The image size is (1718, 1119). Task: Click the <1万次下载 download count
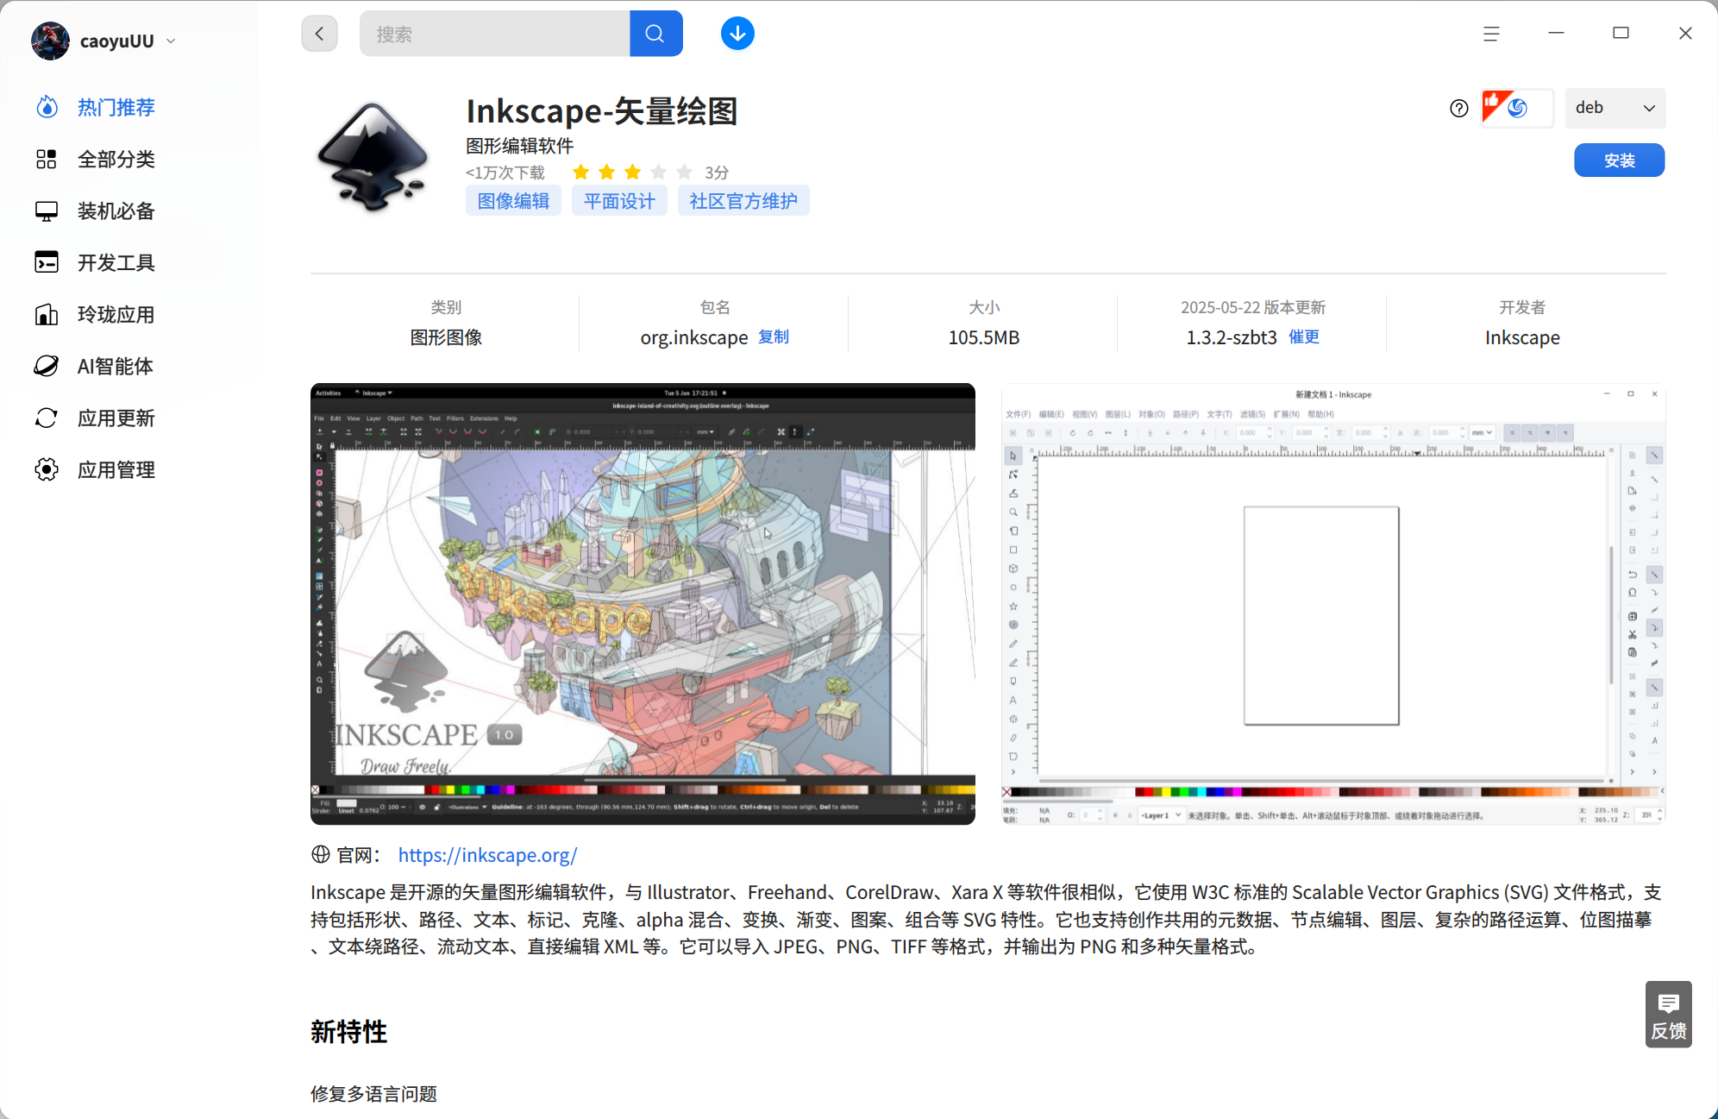(505, 173)
